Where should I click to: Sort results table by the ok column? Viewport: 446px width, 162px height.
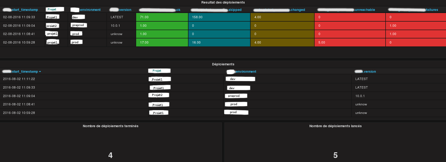160,10
